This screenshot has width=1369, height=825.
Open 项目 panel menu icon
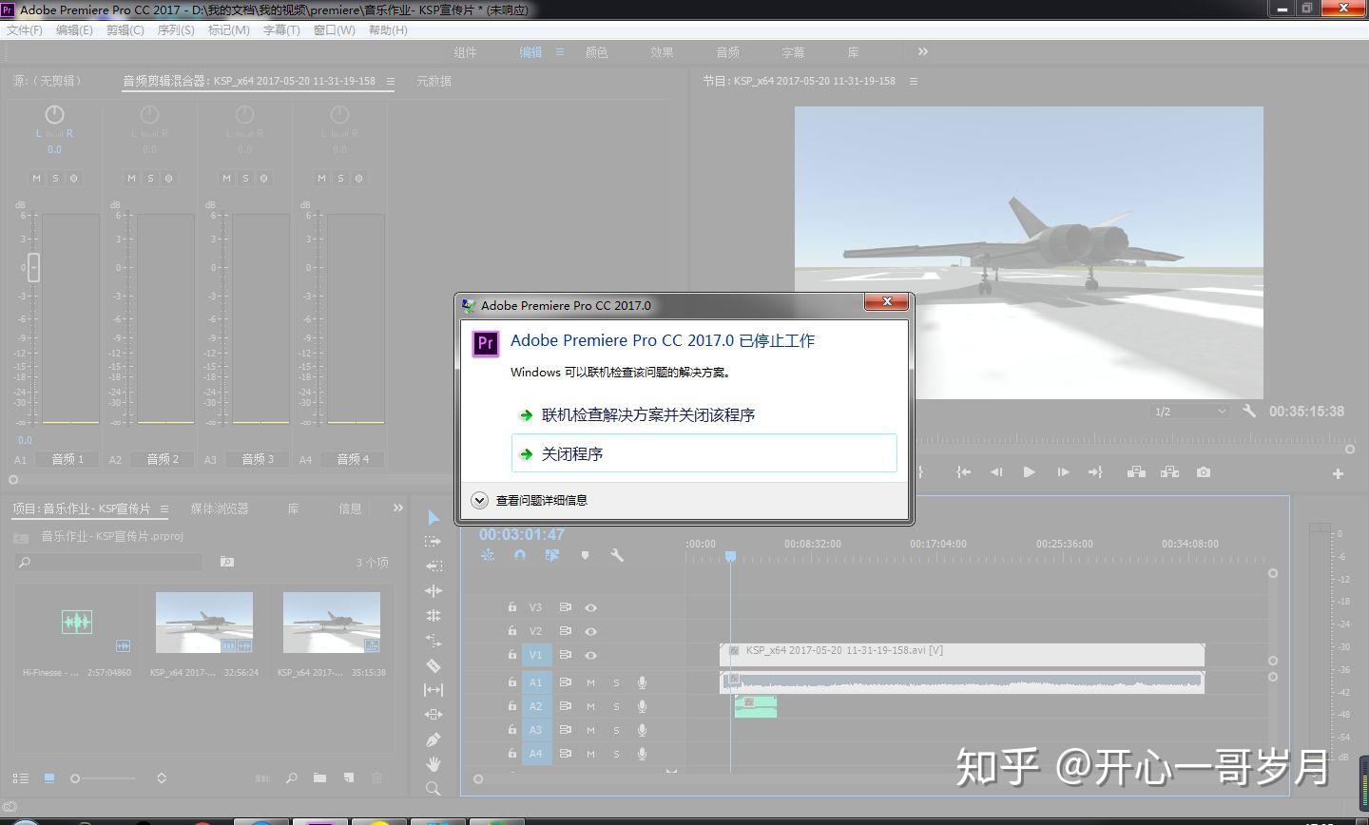tap(164, 508)
